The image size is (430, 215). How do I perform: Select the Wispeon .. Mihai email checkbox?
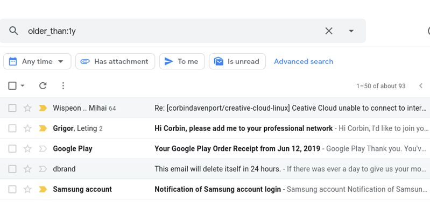pos(12,108)
